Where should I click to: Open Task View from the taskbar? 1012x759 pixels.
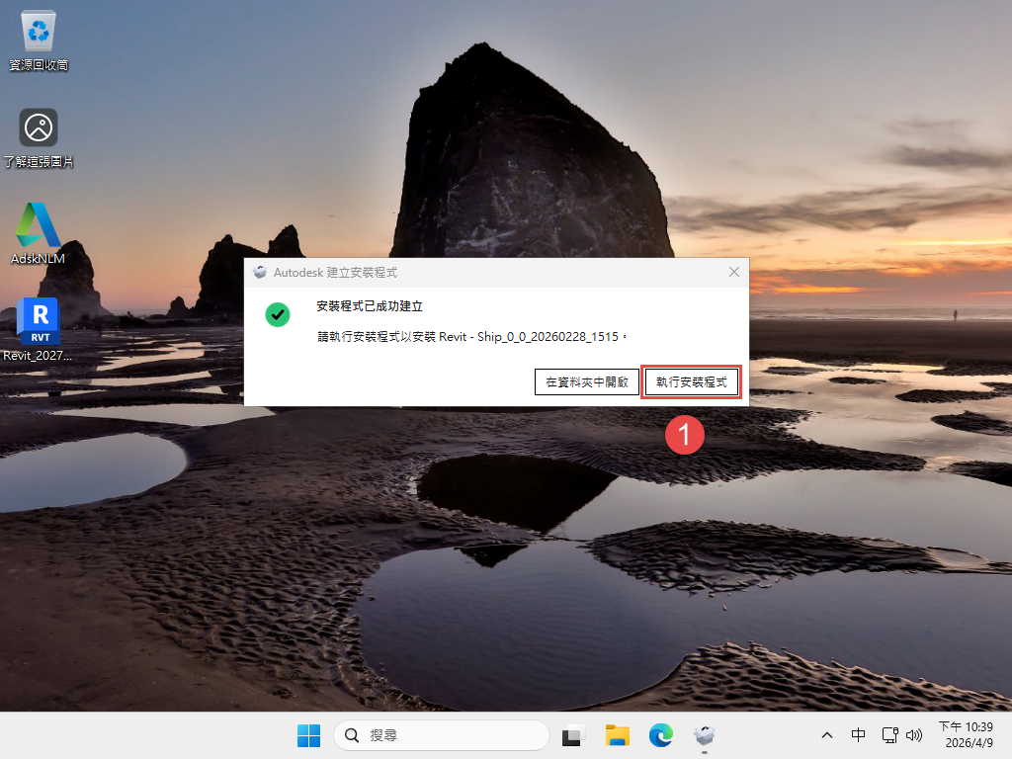(572, 735)
